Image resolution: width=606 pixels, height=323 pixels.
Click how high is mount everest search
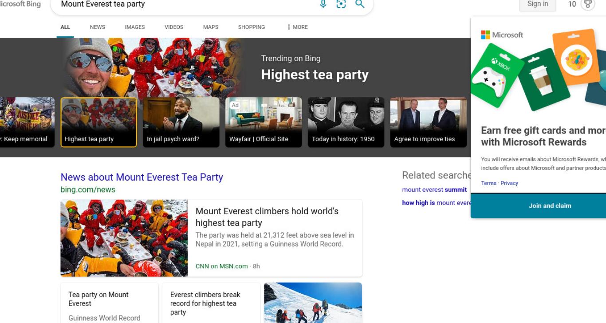(x=436, y=203)
